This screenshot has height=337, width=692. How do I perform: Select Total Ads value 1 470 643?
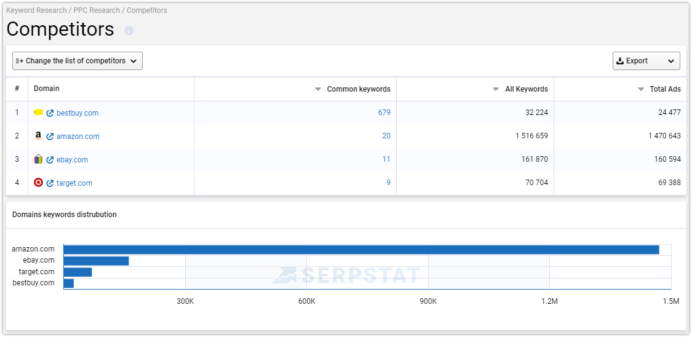pos(665,136)
